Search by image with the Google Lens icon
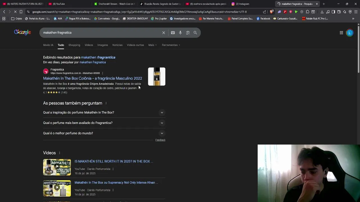The width and height of the screenshot is (360, 202). coord(188,33)
